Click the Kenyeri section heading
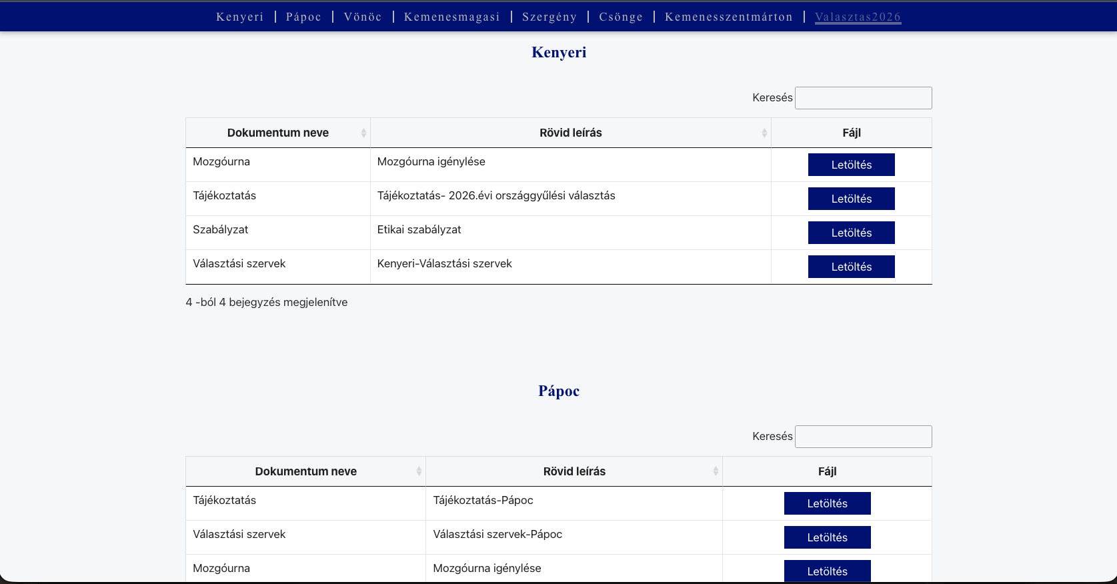The width and height of the screenshot is (1117, 584). click(559, 52)
